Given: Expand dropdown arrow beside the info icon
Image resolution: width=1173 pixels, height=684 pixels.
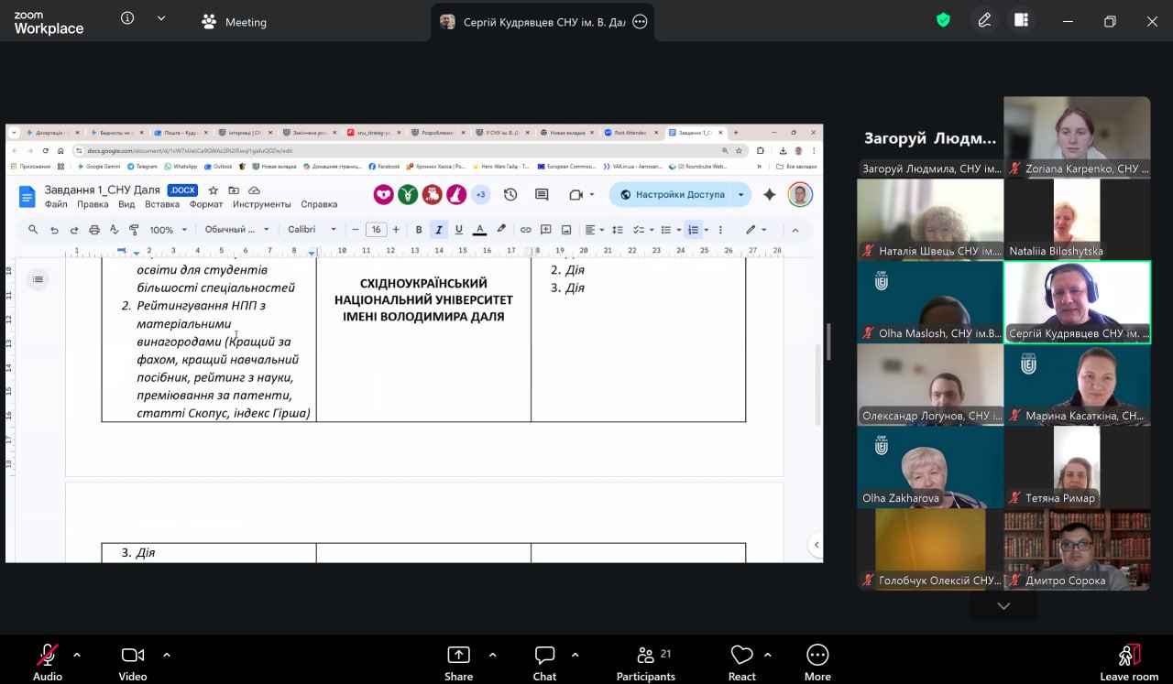Looking at the screenshot, I should 161,18.
